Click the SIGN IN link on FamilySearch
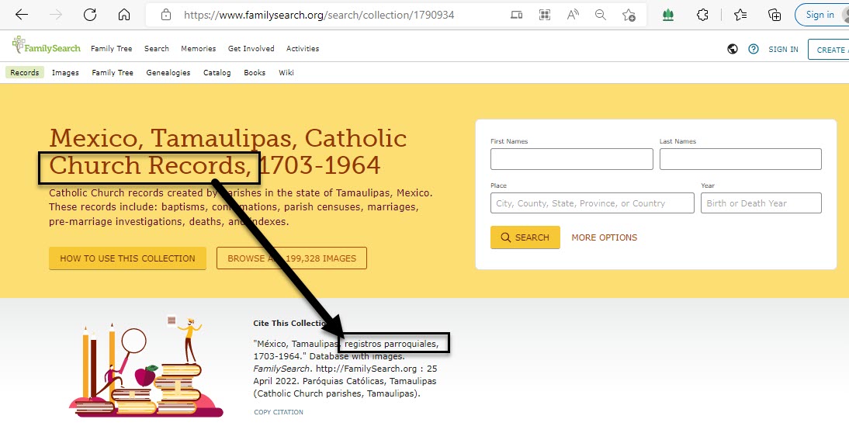The height and width of the screenshot is (447, 849). pyautogui.click(x=783, y=49)
